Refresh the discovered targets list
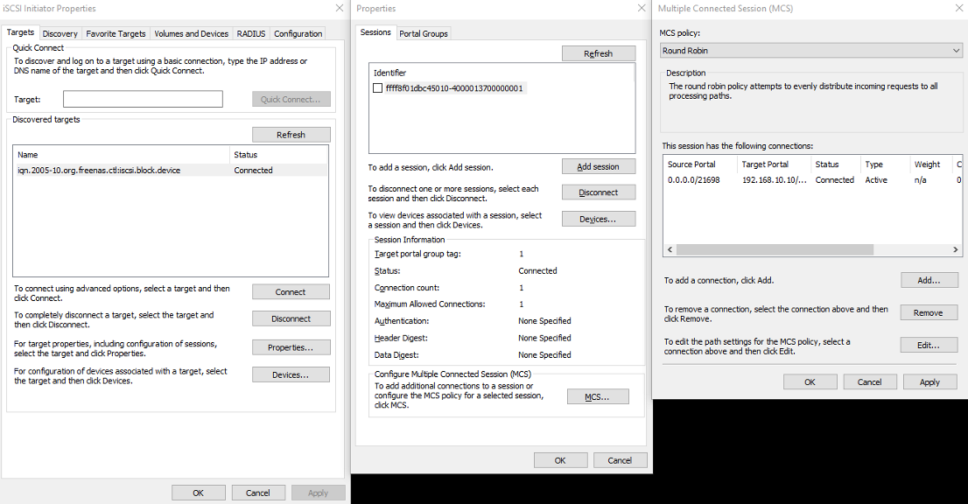Image resolution: width=968 pixels, height=504 pixels. point(291,135)
